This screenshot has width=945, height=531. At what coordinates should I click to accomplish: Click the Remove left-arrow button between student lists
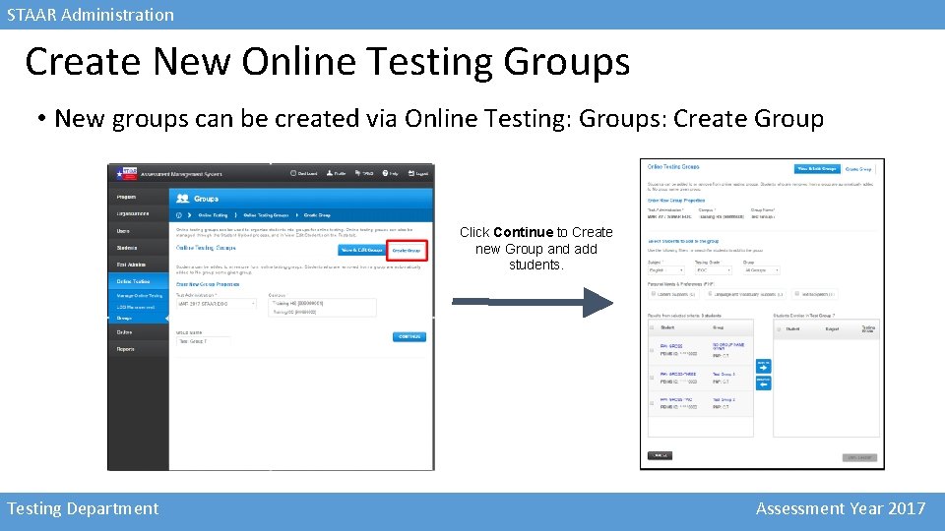(763, 383)
